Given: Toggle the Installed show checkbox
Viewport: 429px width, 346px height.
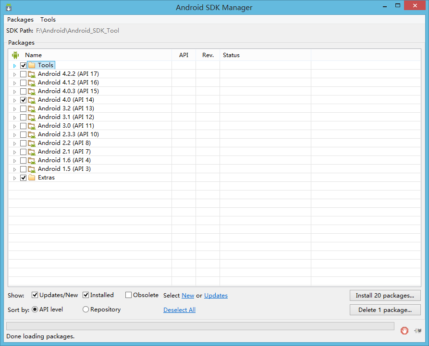Looking at the screenshot, I should 86,295.
